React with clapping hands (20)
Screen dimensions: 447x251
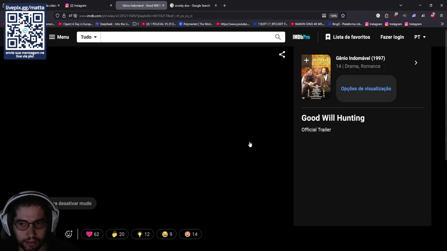[118, 234]
